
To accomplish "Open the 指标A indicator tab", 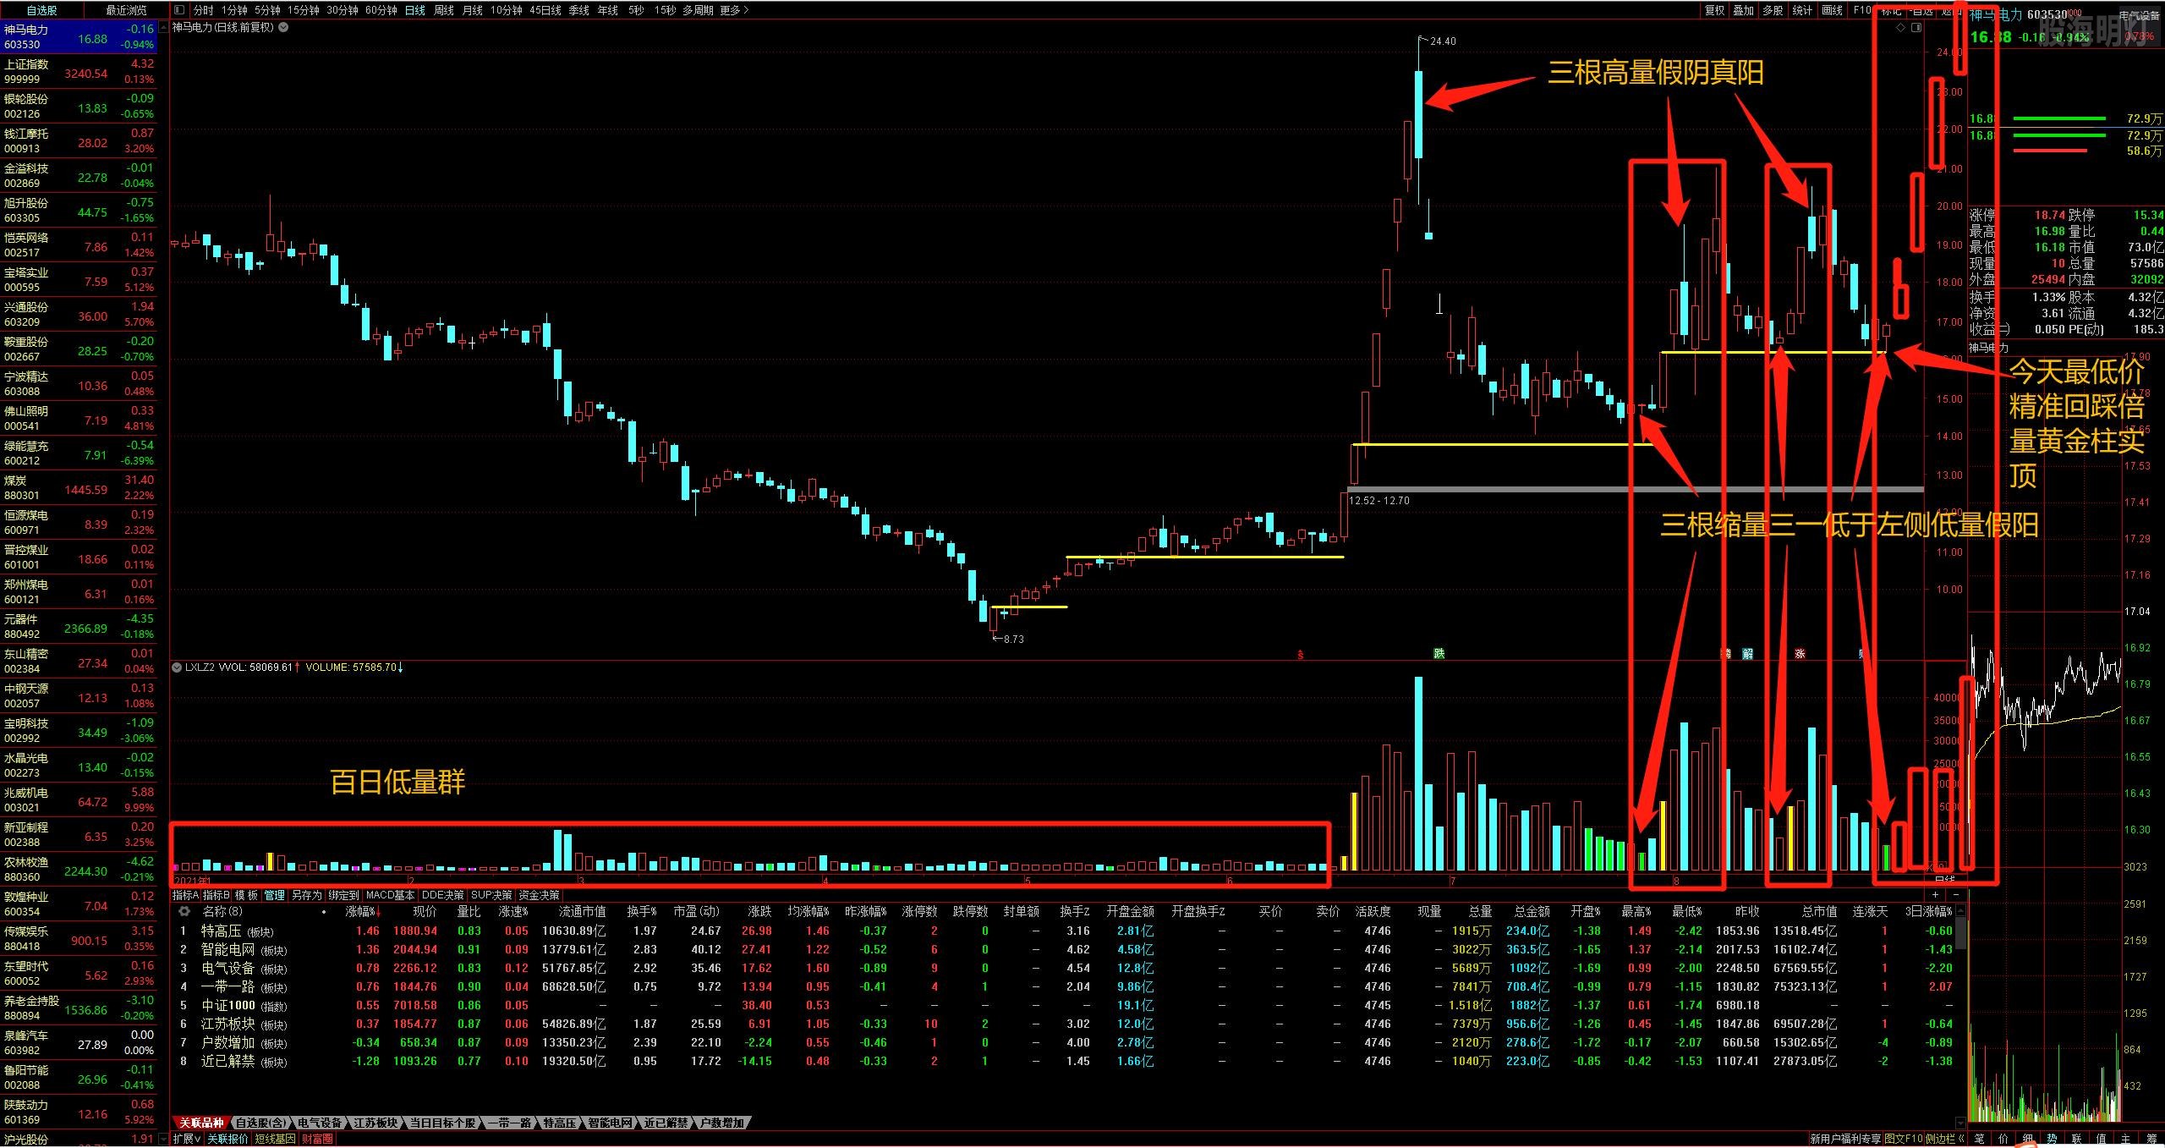I will tap(185, 895).
